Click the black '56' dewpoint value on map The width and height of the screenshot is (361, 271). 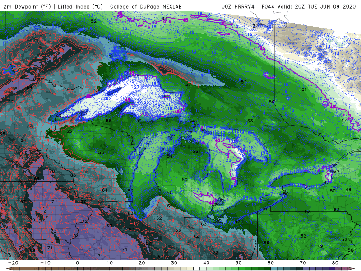click(x=195, y=151)
